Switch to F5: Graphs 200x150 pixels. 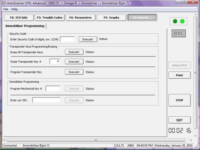click(111, 17)
